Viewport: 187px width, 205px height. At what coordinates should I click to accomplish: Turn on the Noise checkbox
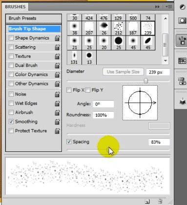11,94
